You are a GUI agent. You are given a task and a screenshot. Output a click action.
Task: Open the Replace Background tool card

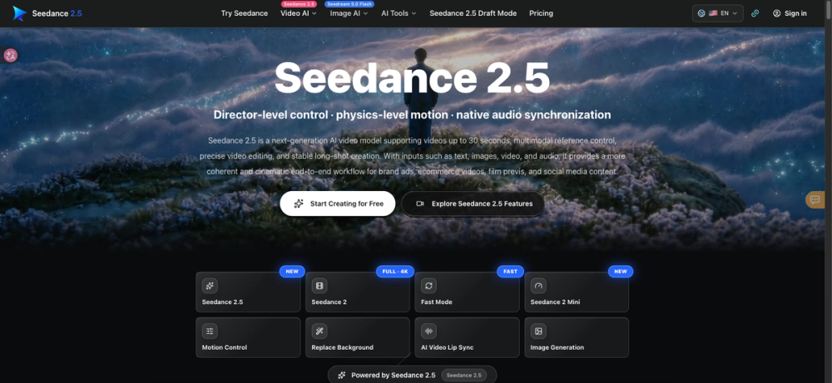(x=358, y=337)
